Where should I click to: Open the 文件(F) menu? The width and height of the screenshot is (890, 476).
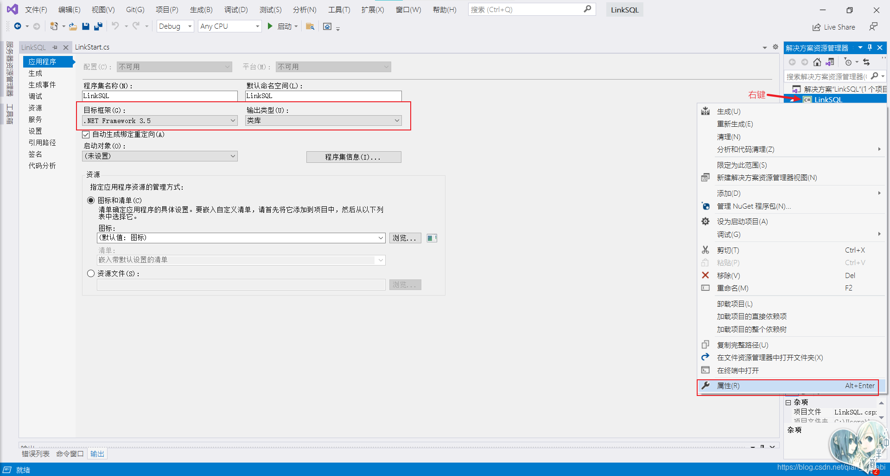pyautogui.click(x=36, y=10)
